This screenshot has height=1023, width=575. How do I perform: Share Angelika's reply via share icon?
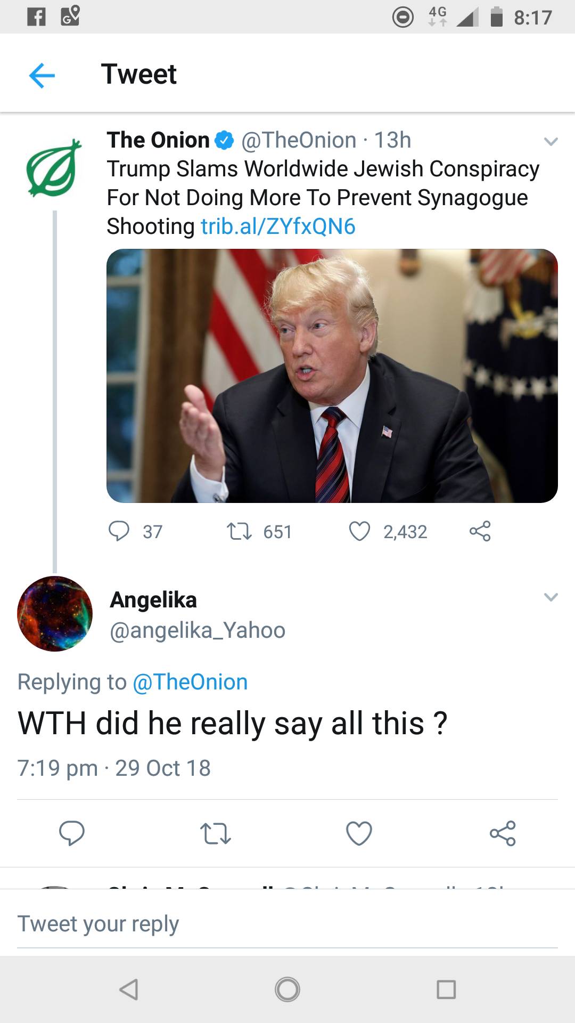coord(503,834)
